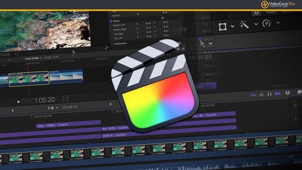The height and width of the screenshot is (170, 302).
Task: Toggle the blue skimming icon in timeline toolbar
Action: (x=253, y=95)
